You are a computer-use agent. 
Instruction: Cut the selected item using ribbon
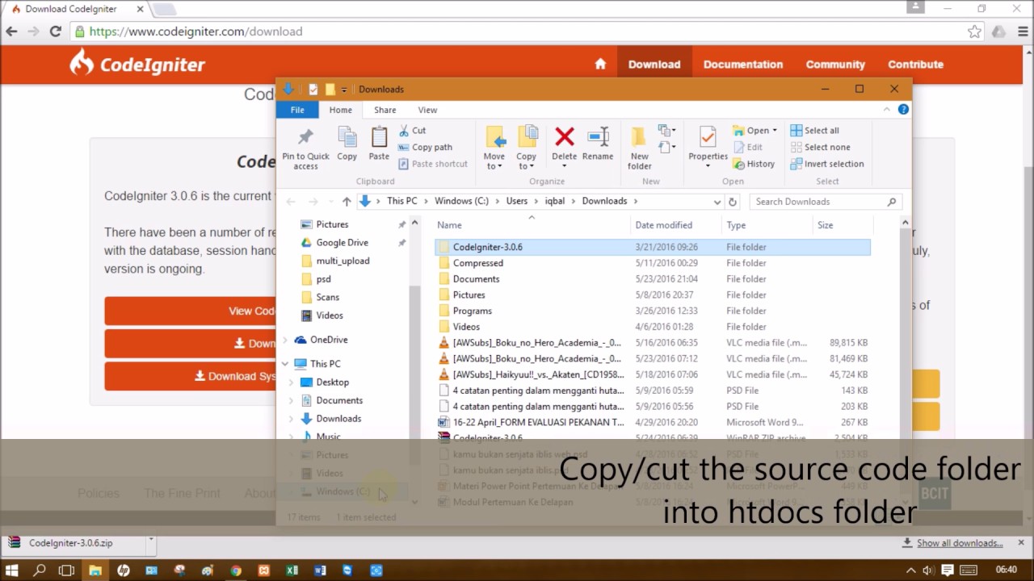point(412,130)
